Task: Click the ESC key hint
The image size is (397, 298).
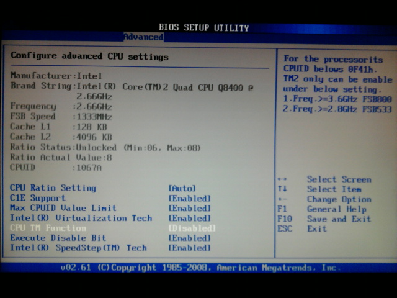Action: pyautogui.click(x=285, y=229)
